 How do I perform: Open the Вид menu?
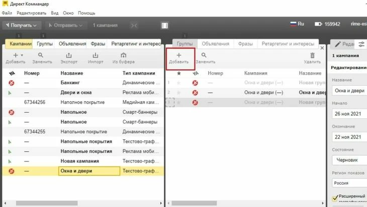coord(54,13)
